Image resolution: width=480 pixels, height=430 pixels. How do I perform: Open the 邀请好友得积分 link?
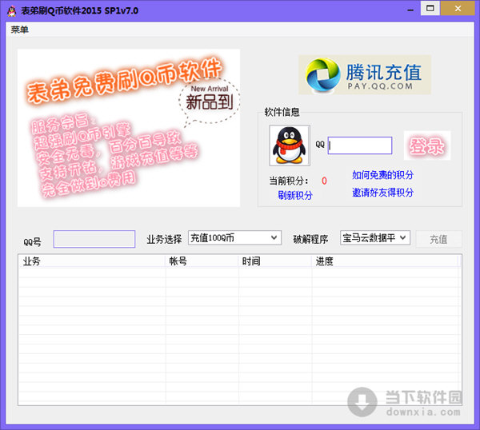382,193
